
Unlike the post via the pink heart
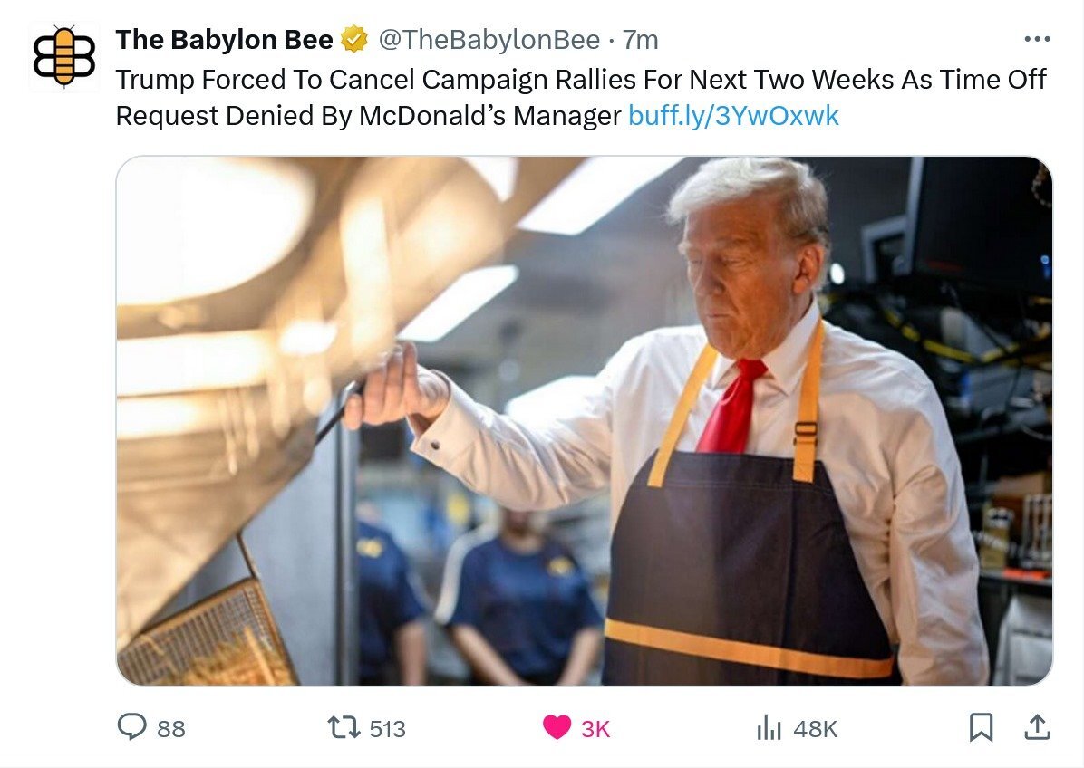557,728
